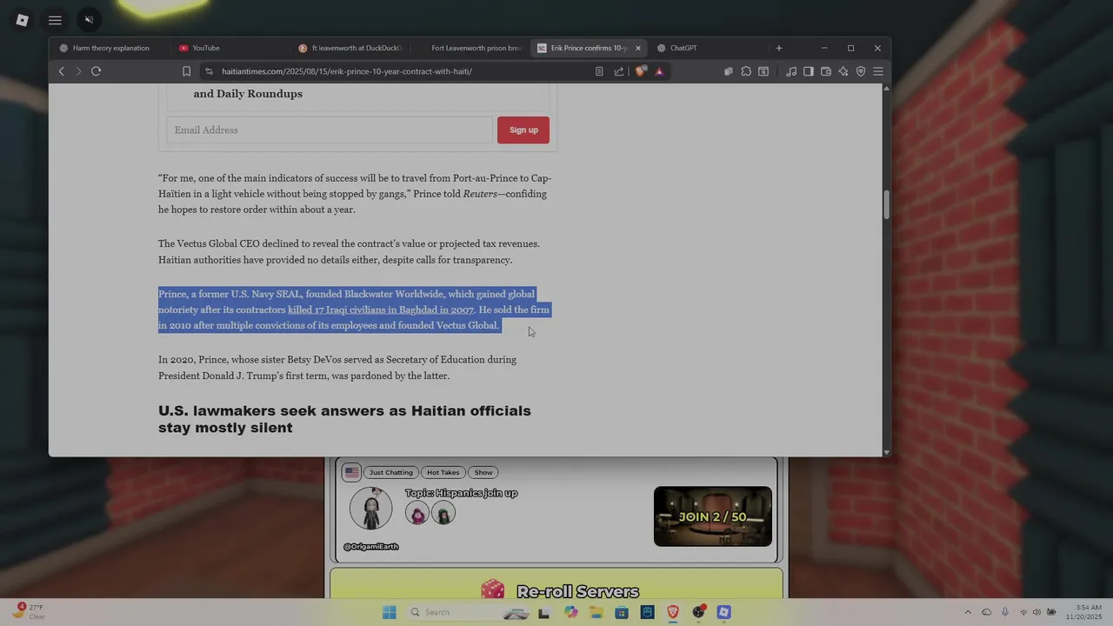The height and width of the screenshot is (626, 1113).
Task: Click JOIN 2 / 50 server thumbnail
Action: click(x=713, y=516)
